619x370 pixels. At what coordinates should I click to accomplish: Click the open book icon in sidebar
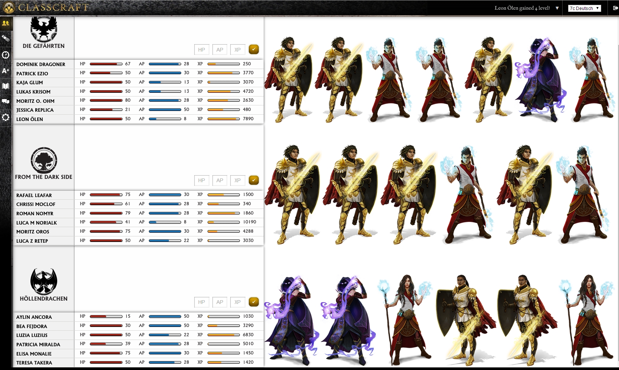6,86
